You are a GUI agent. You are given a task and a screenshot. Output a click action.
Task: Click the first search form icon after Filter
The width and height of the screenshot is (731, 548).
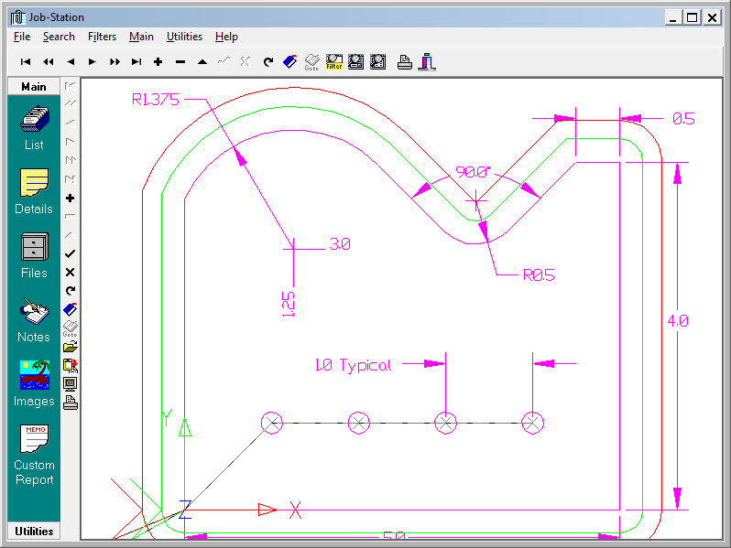tap(355, 62)
